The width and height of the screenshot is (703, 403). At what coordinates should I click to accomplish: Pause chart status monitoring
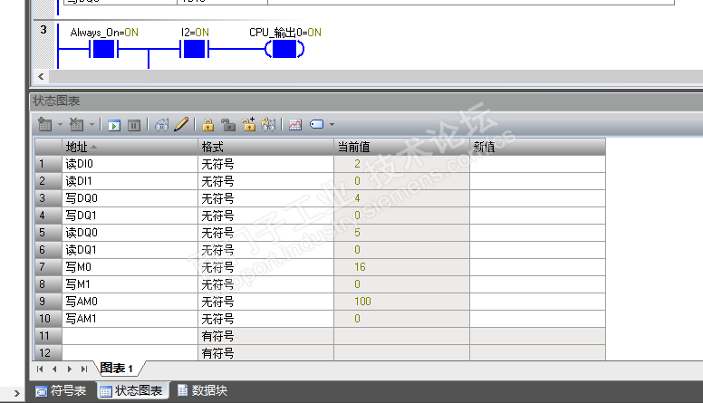pos(133,125)
